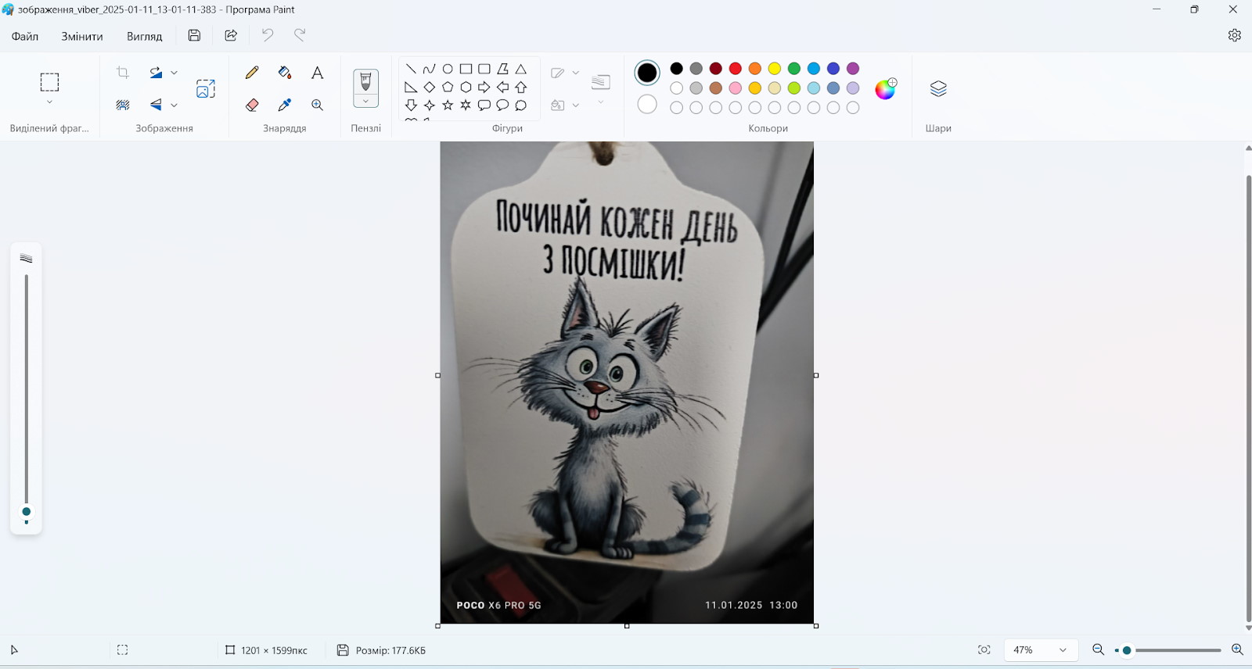Click the Brushes tool icon
The width and height of the screenshot is (1252, 669).
coord(365,82)
